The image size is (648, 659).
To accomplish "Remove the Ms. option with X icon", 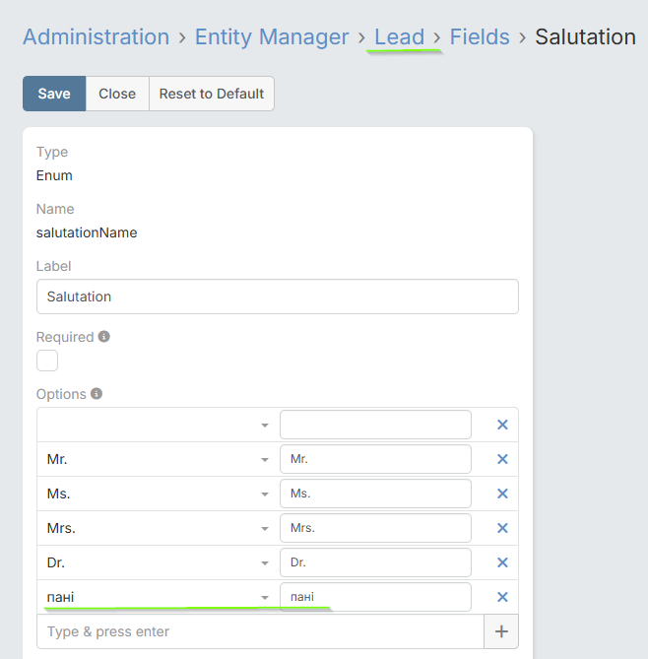I will click(x=502, y=494).
